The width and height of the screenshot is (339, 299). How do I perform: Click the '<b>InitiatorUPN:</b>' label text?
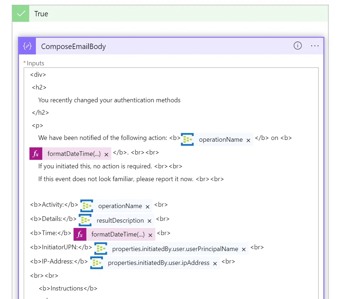[61, 247]
